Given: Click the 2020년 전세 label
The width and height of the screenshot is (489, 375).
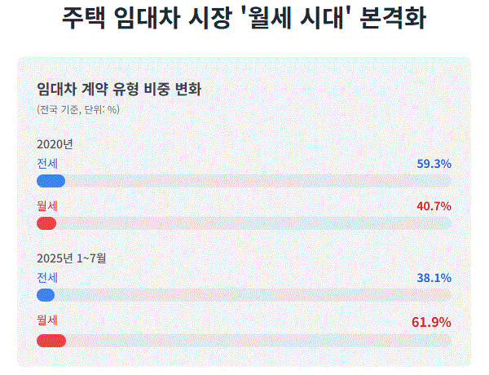Looking at the screenshot, I should pos(47,164).
